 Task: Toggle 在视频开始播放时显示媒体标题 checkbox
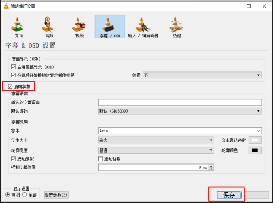pos(14,75)
